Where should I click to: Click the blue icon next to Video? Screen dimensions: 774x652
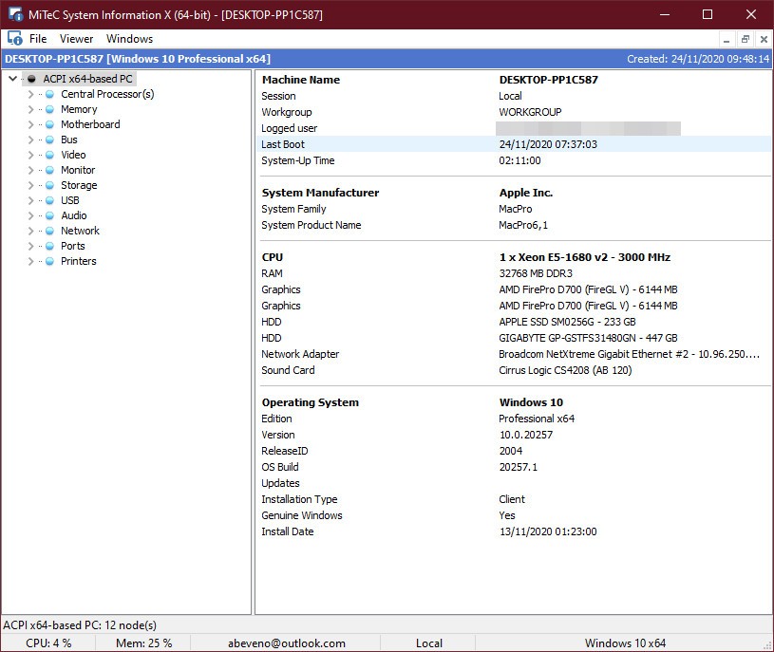click(49, 155)
